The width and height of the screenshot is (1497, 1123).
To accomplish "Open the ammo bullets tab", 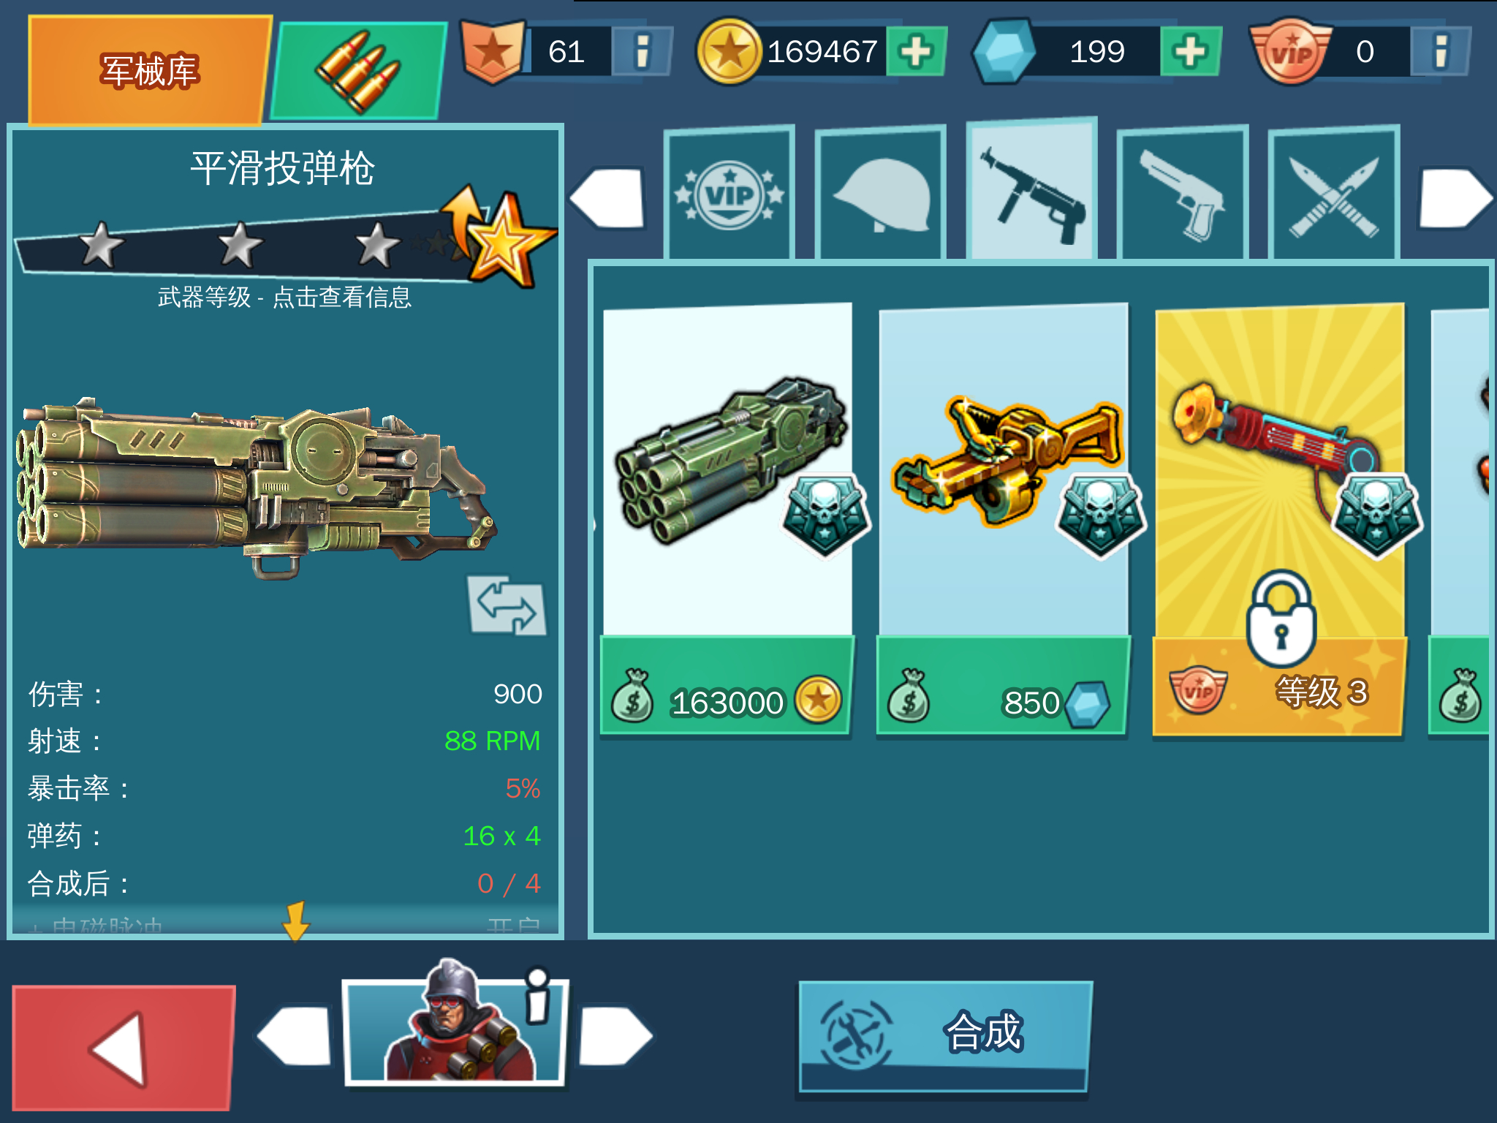I will point(358,71).
